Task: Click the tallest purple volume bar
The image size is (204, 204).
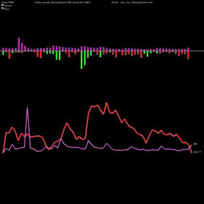Action: [x=19, y=44]
